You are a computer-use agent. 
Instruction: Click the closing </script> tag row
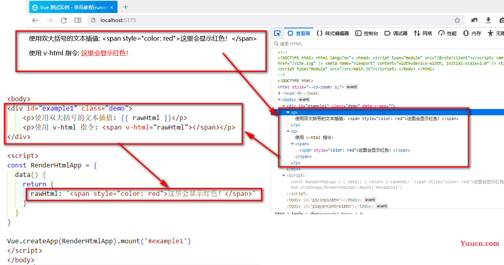297,194
